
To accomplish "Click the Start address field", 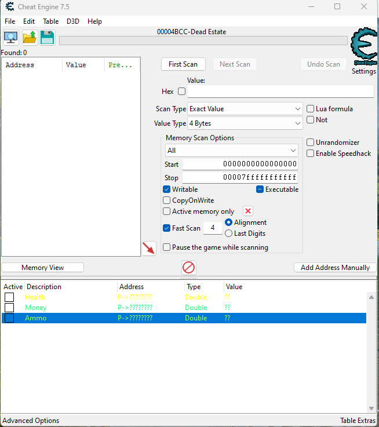I will (x=240, y=164).
